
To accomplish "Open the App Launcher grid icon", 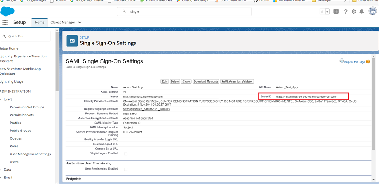I will (5, 23).
